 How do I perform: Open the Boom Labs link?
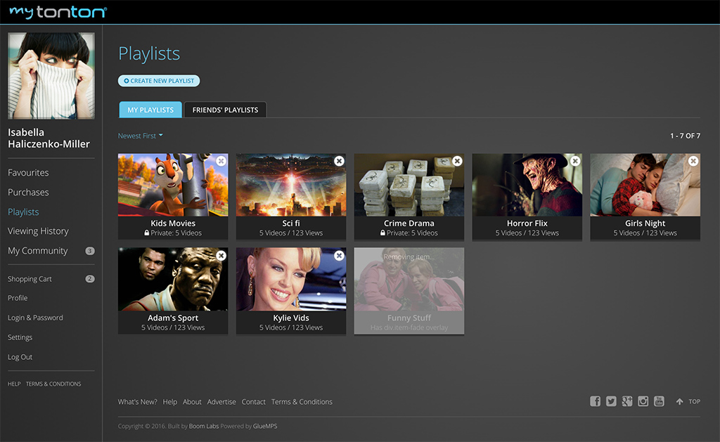(x=204, y=426)
